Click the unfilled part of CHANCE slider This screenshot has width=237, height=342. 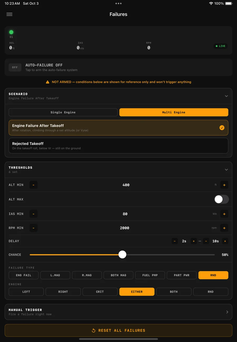(170, 255)
